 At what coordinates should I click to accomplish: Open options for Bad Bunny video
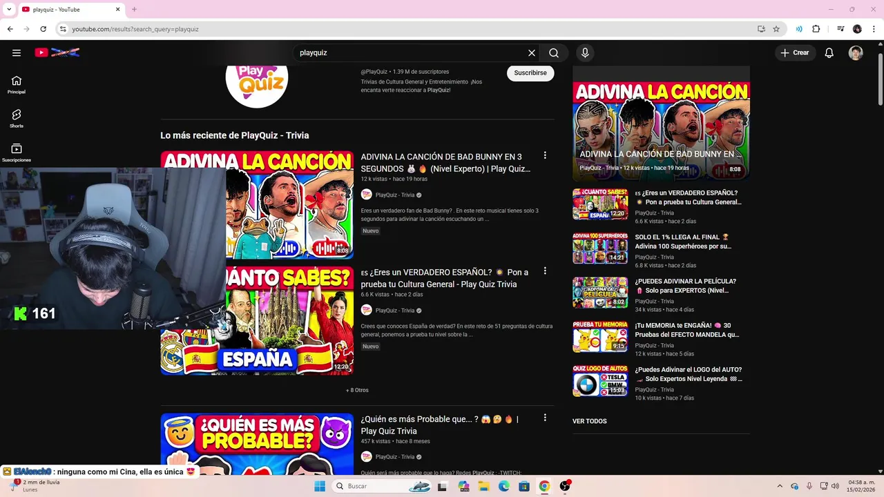pos(545,155)
